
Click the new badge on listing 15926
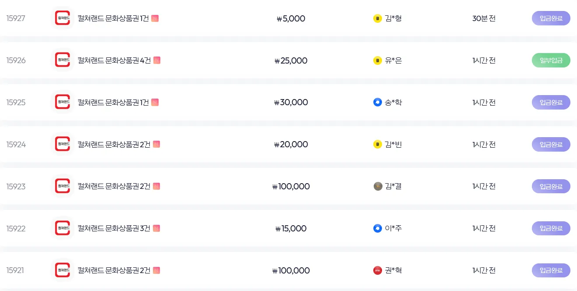tap(157, 60)
